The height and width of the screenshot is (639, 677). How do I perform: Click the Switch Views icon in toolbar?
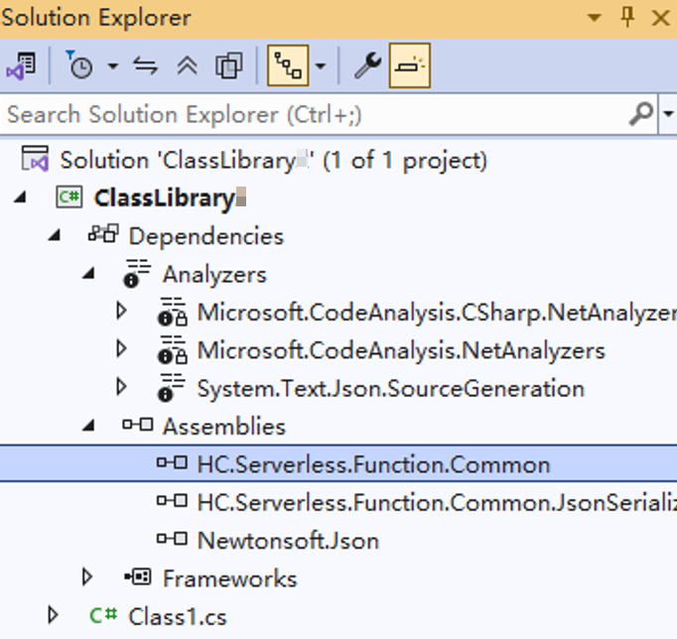pyautogui.click(x=21, y=66)
